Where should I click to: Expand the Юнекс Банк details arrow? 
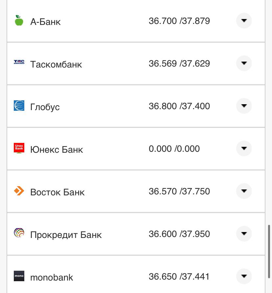point(244,148)
